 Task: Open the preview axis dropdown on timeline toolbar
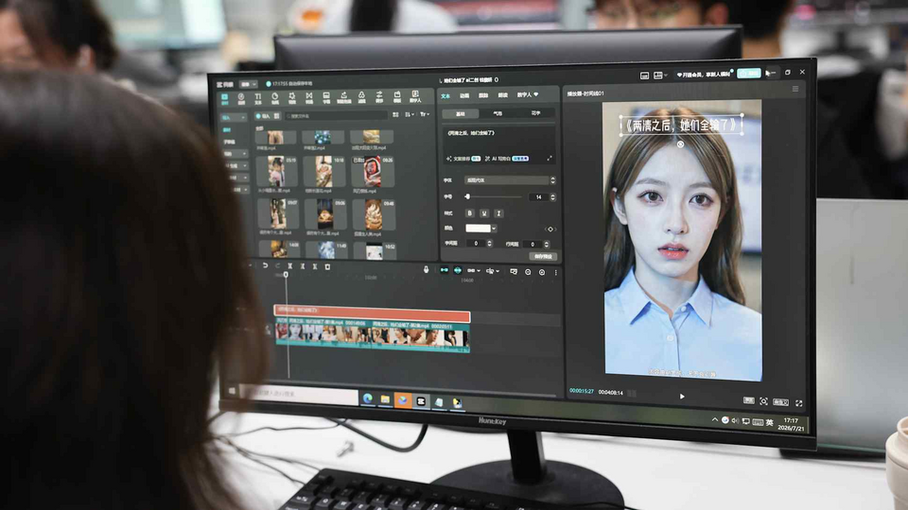492,271
